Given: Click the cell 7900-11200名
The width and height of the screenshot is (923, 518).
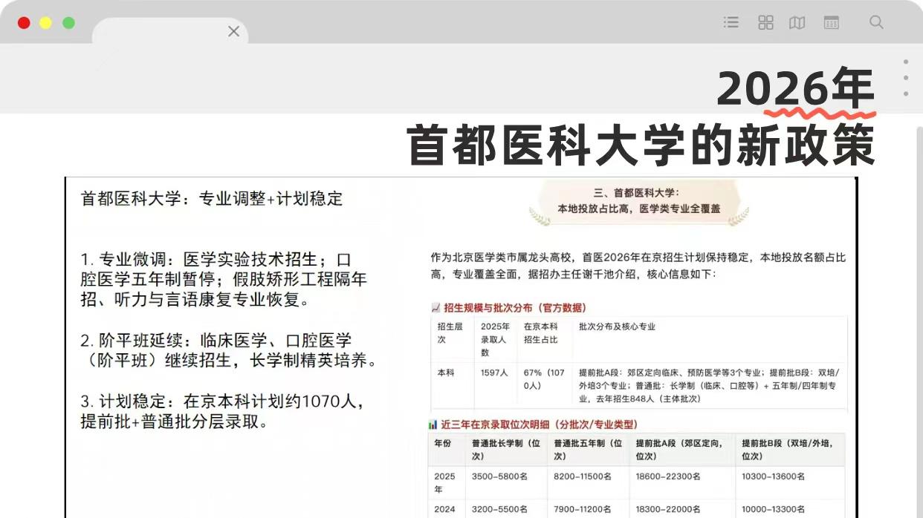Looking at the screenshot, I should coord(583,509).
